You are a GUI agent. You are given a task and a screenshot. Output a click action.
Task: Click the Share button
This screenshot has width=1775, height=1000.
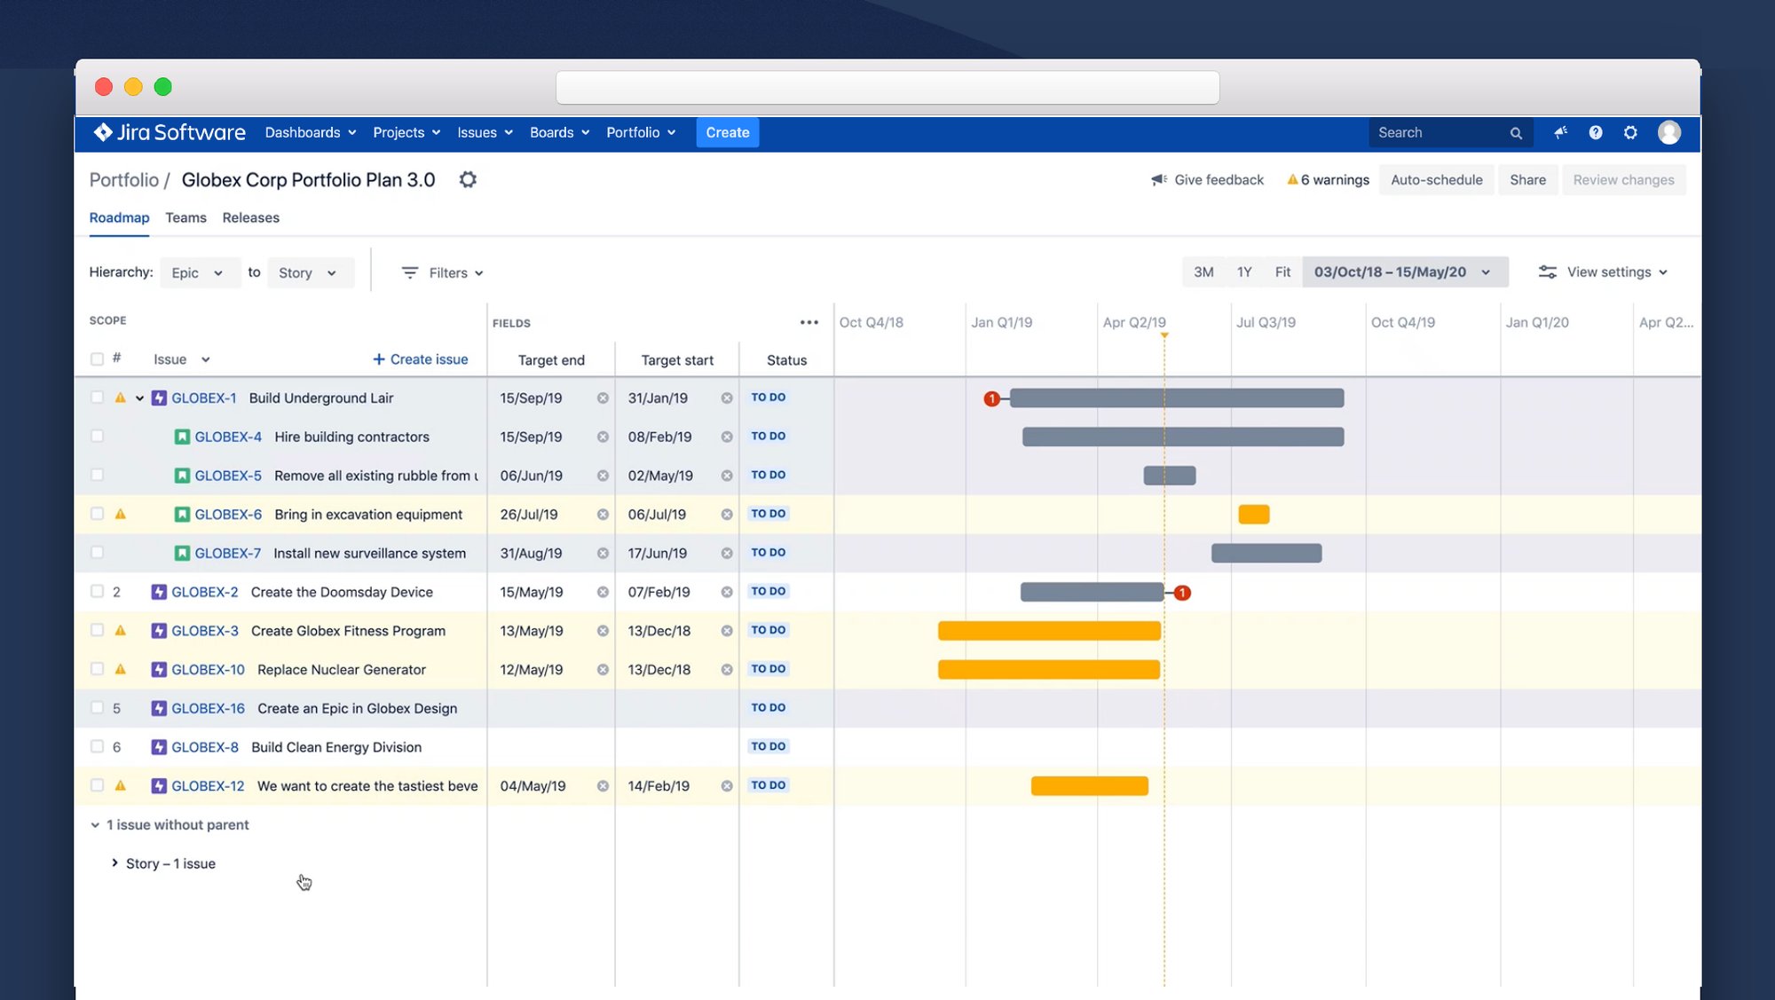(1527, 180)
